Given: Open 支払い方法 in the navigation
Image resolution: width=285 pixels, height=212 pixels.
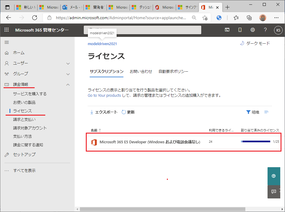Looking at the screenshot, I should (22, 136).
